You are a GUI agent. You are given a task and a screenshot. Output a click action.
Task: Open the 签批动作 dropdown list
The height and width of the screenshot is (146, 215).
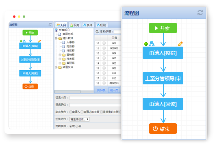[x=80, y=119]
